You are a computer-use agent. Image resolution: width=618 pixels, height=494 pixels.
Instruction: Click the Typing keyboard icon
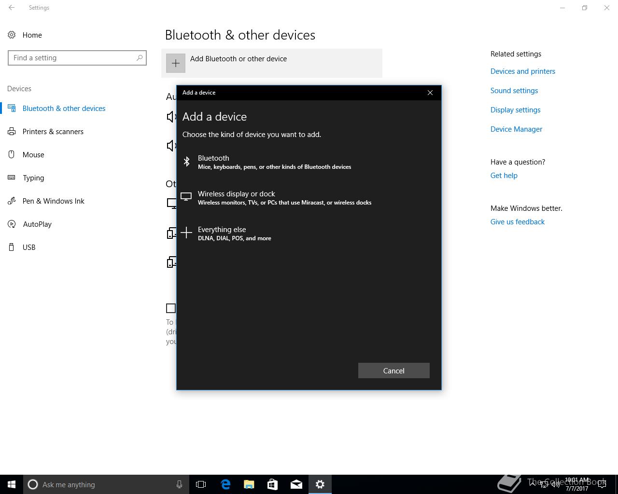pyautogui.click(x=12, y=178)
